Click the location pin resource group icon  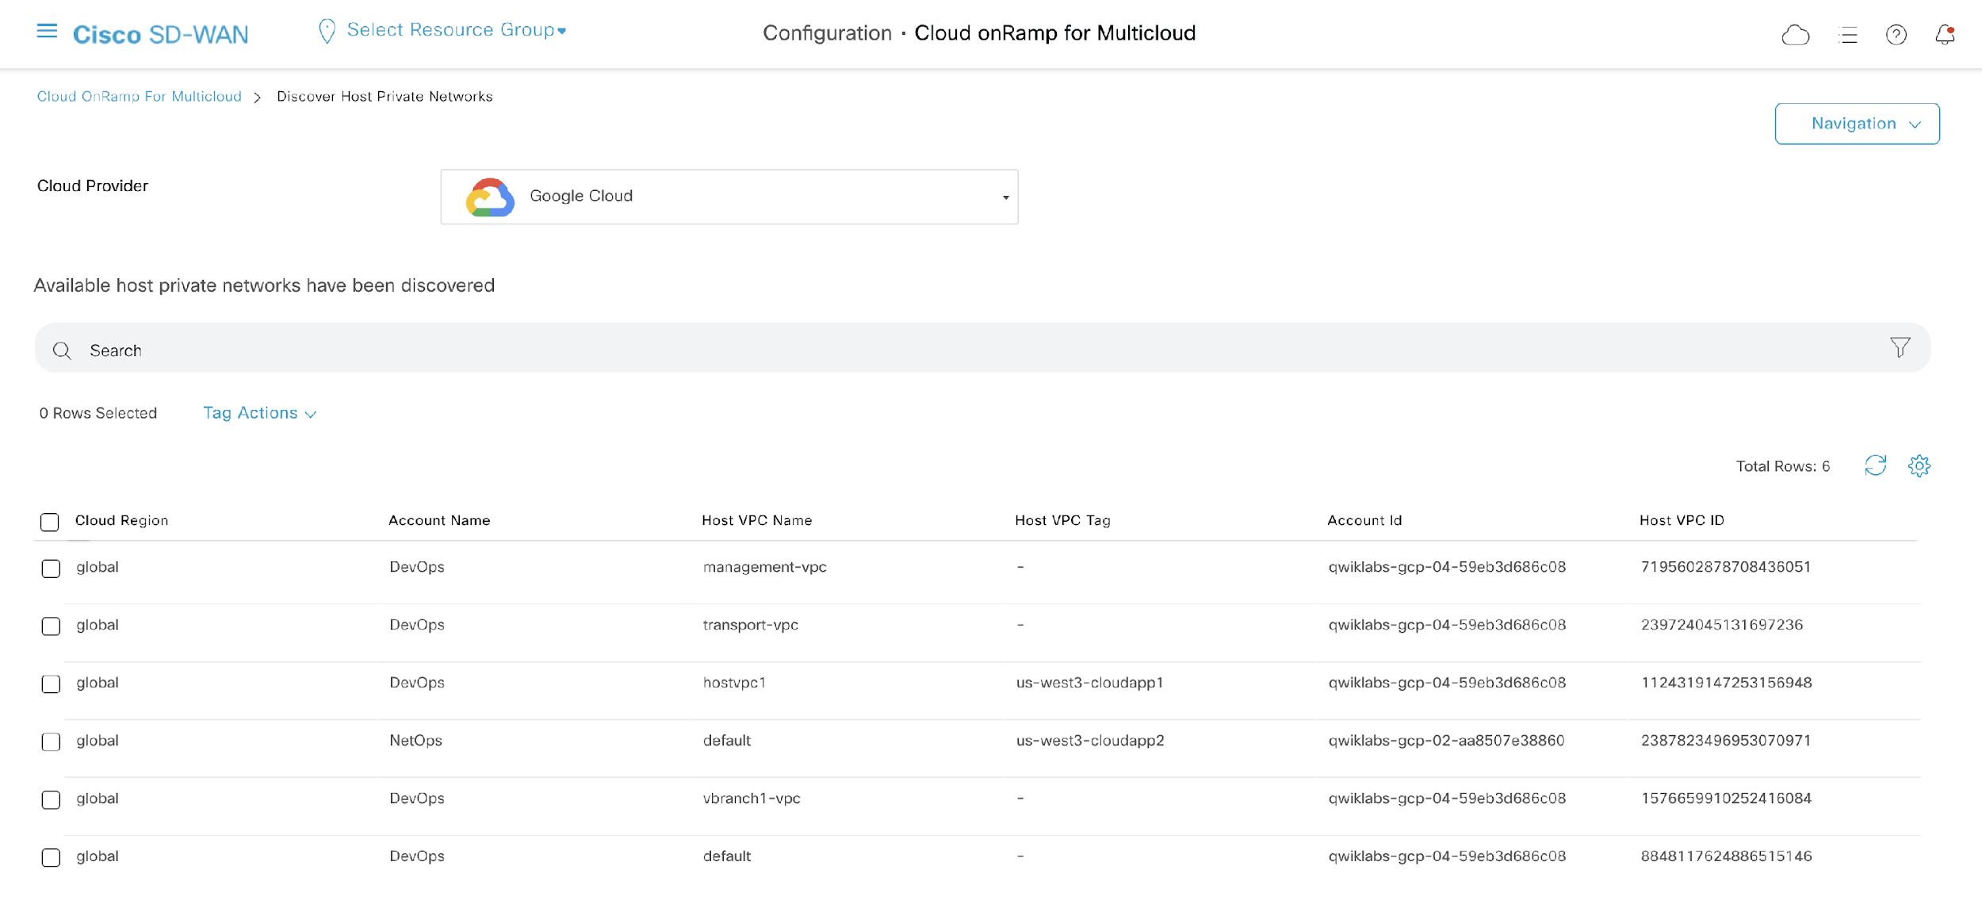click(x=327, y=32)
